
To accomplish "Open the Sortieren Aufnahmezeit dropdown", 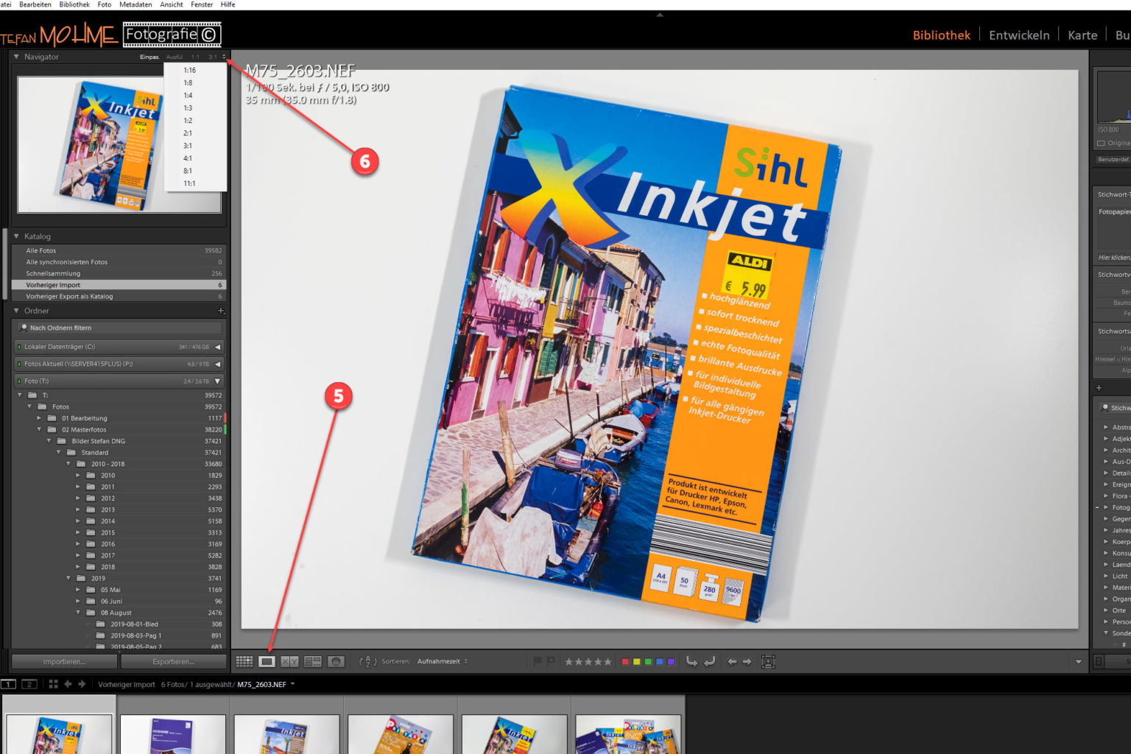I will [x=443, y=661].
